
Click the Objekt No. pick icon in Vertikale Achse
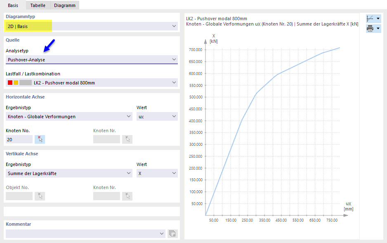click(x=40, y=196)
